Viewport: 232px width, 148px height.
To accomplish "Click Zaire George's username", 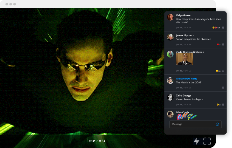I will coord(184,95).
